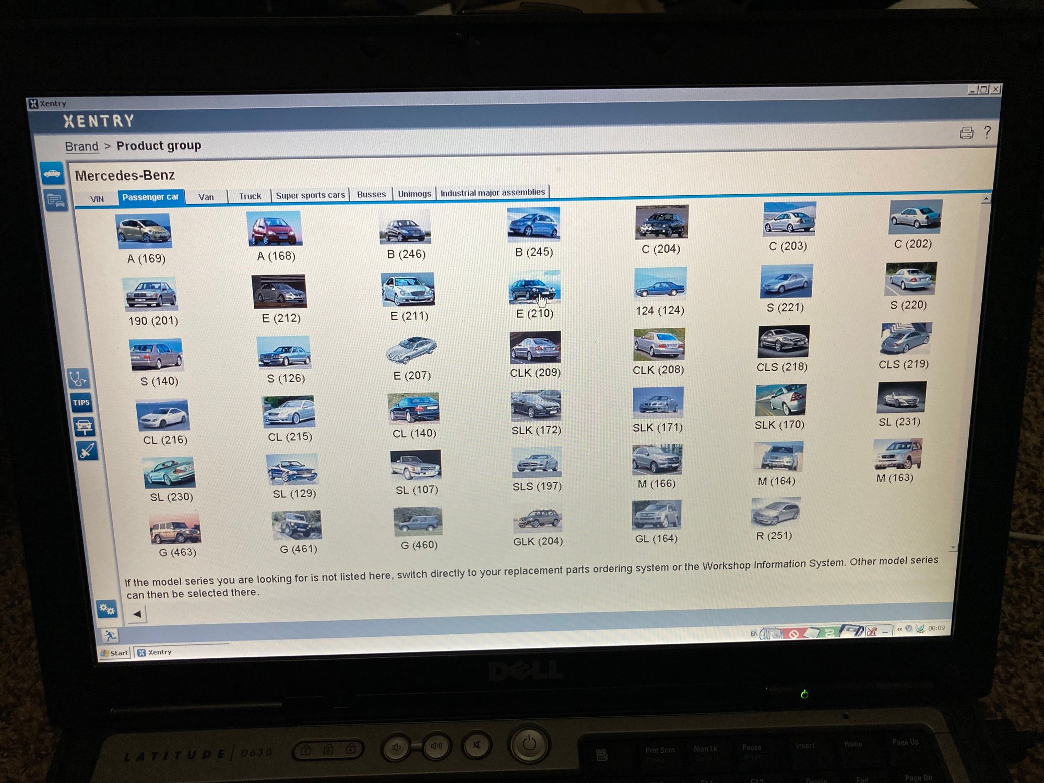This screenshot has height=783, width=1044.
Task: Select the R (251) model thumbnail
Action: [x=775, y=512]
